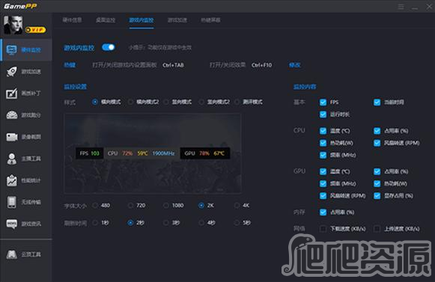Screen dimensions: 435x282
Task: Set font size to 4K
Action: pyautogui.click(x=237, y=206)
